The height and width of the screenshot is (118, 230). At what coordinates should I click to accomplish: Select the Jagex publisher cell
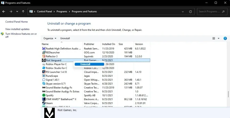coord(87,76)
